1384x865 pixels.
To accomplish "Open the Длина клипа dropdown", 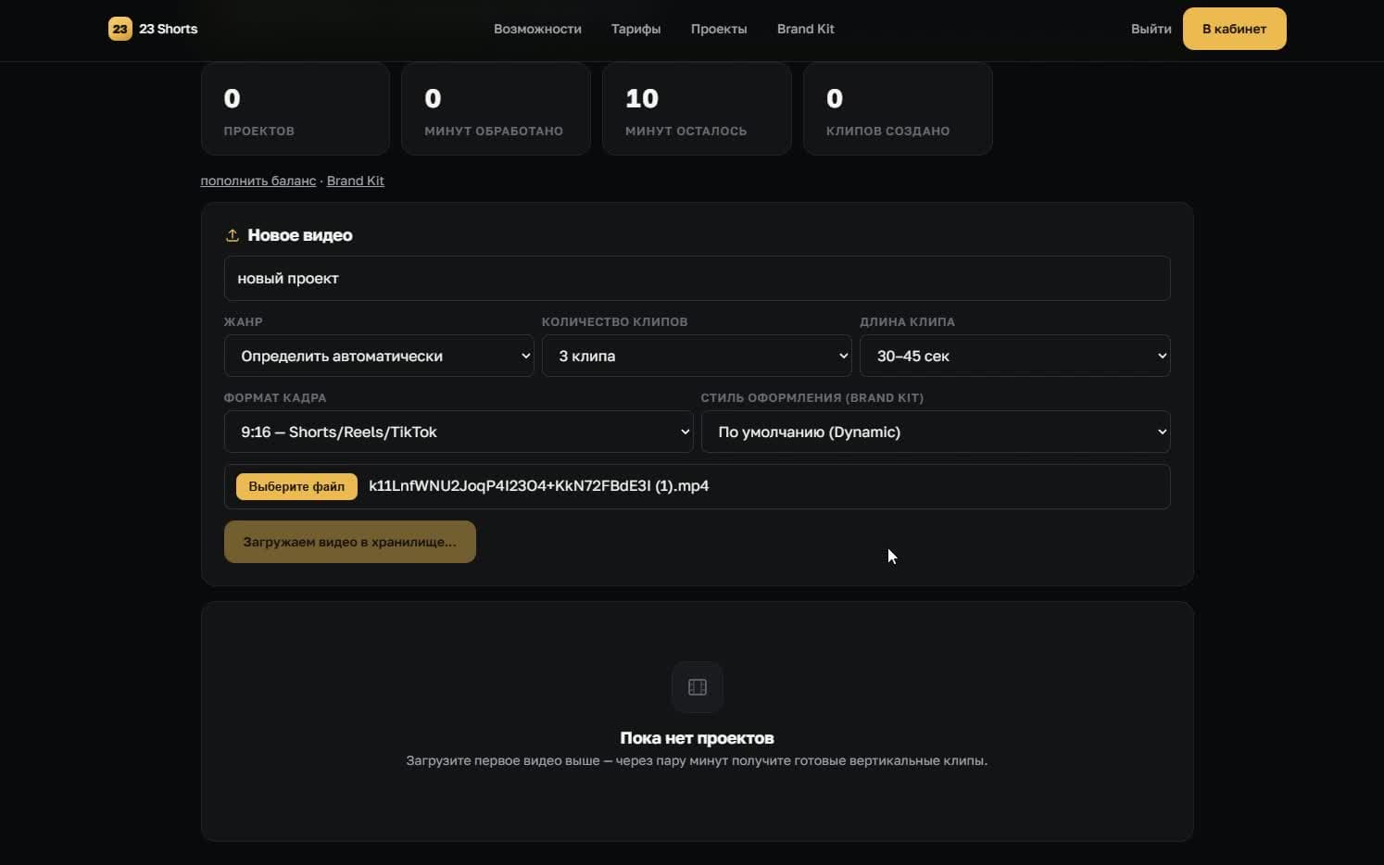I will pyautogui.click(x=1015, y=356).
